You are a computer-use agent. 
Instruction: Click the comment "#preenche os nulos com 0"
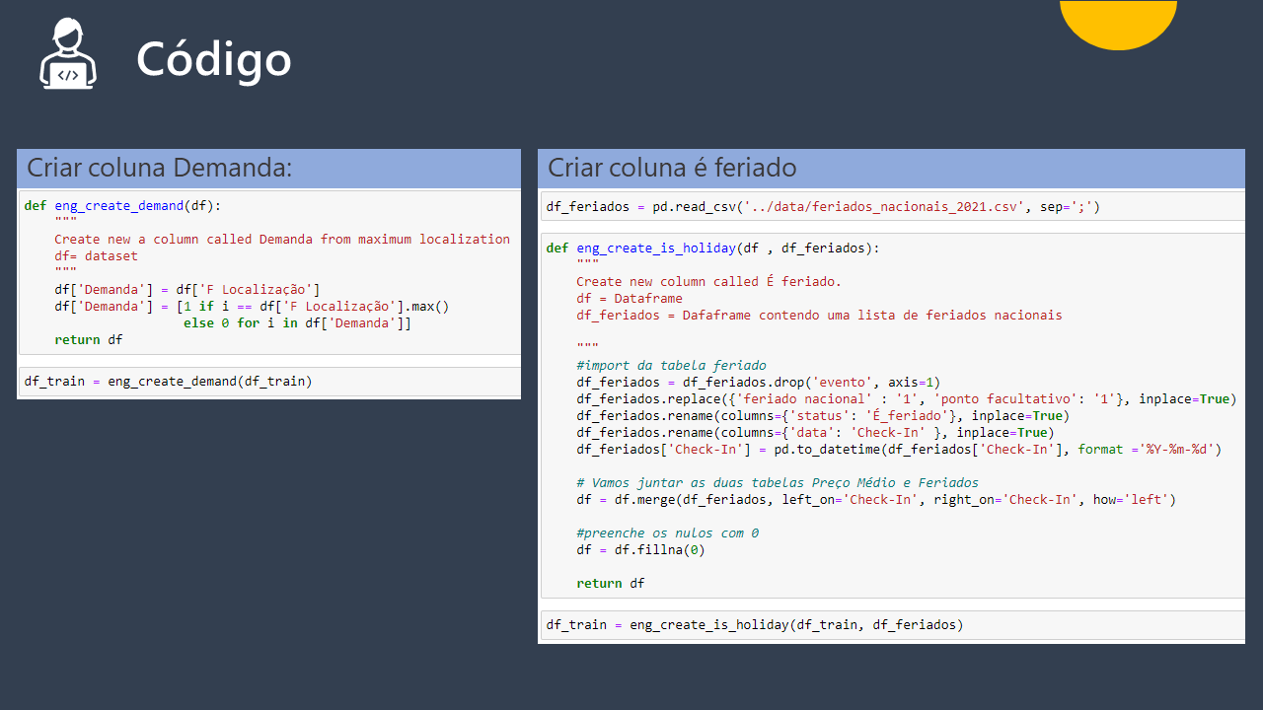[x=667, y=533]
